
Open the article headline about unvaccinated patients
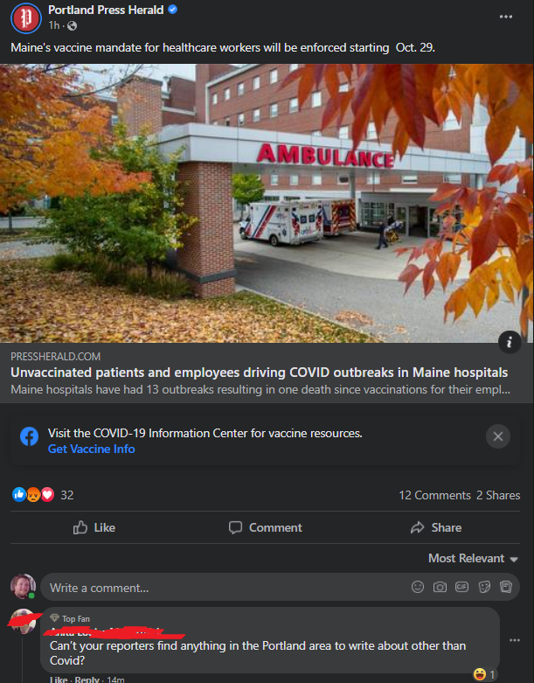tap(260, 373)
